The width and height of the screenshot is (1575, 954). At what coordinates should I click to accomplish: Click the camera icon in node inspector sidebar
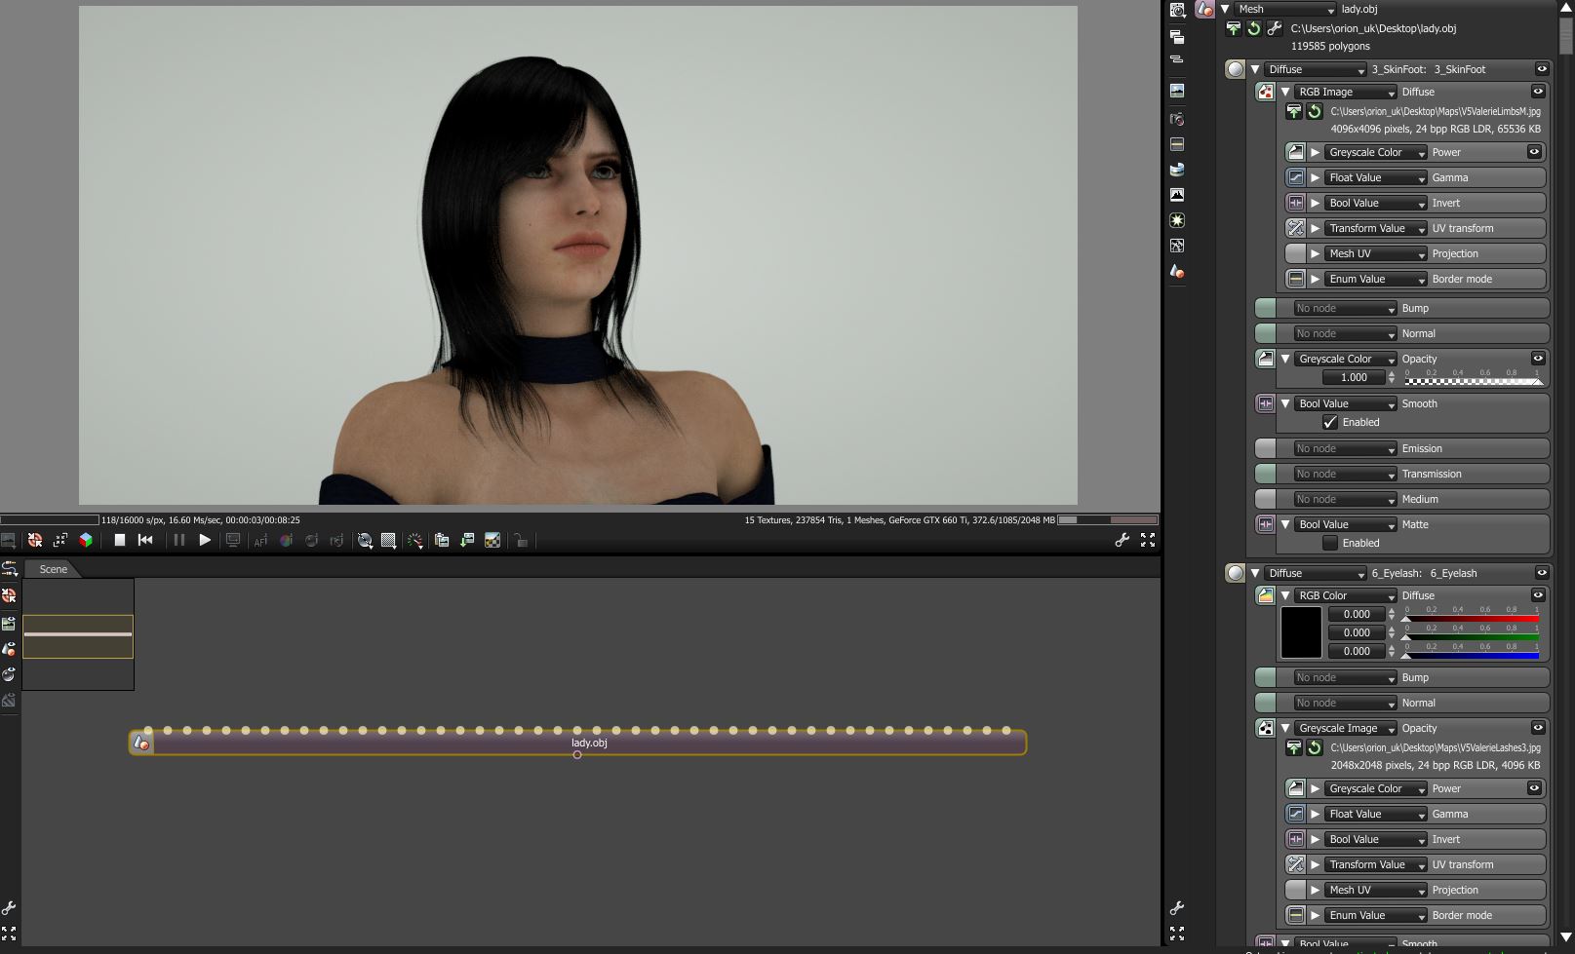coord(1177,119)
